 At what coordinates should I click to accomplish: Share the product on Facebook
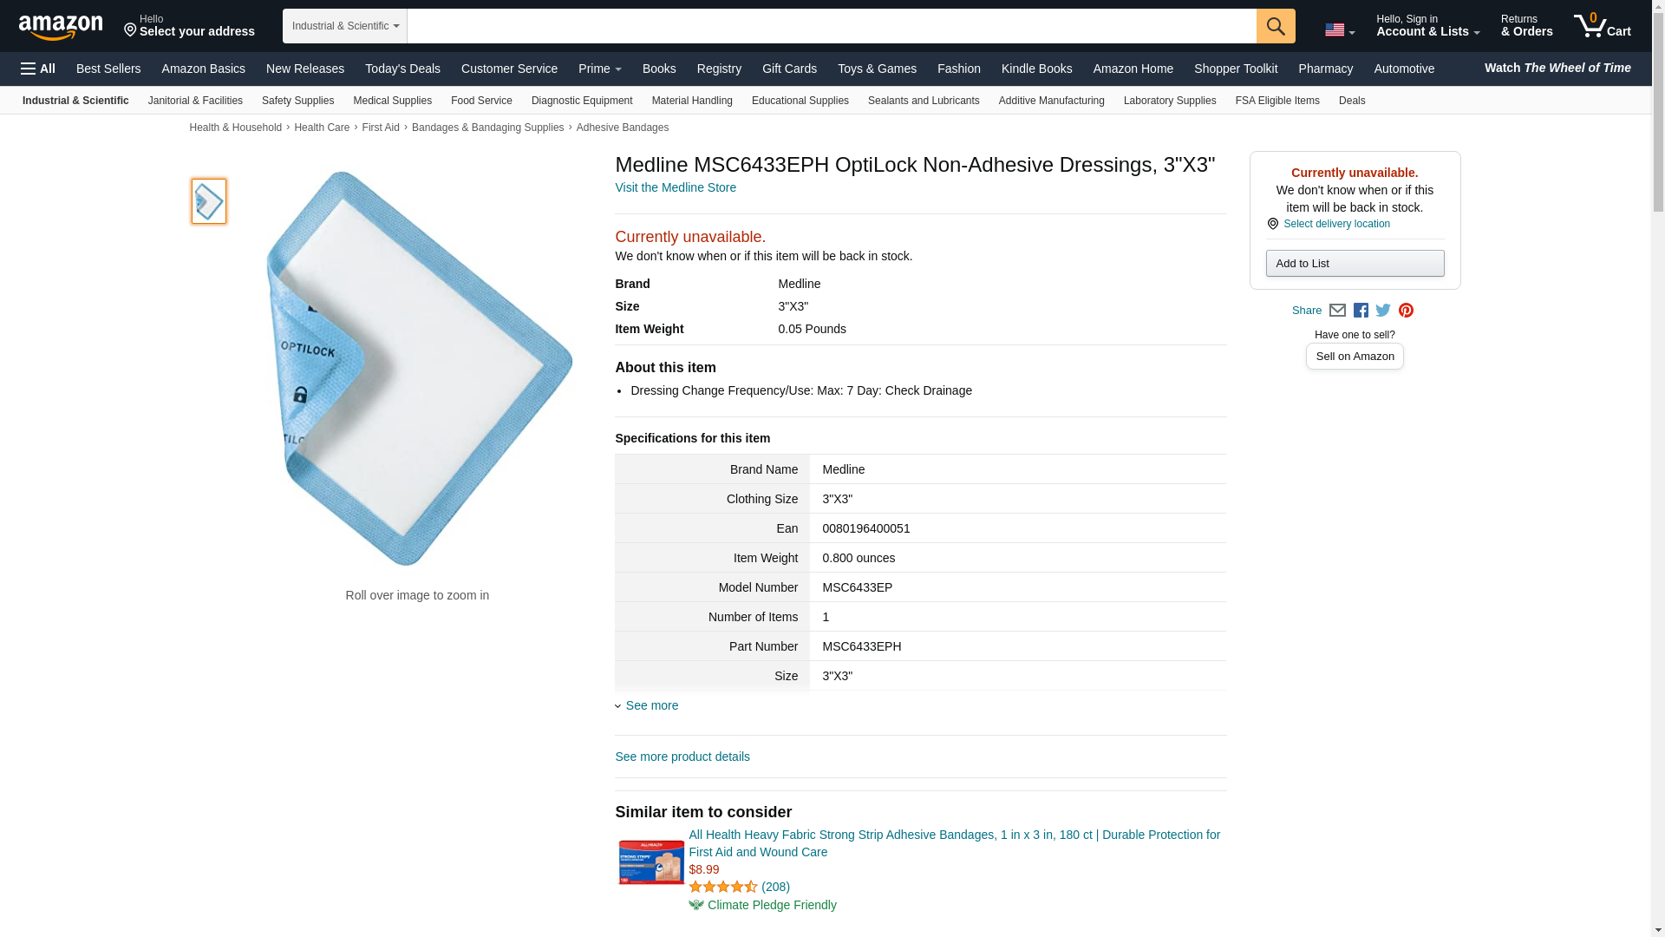[x=1361, y=311]
